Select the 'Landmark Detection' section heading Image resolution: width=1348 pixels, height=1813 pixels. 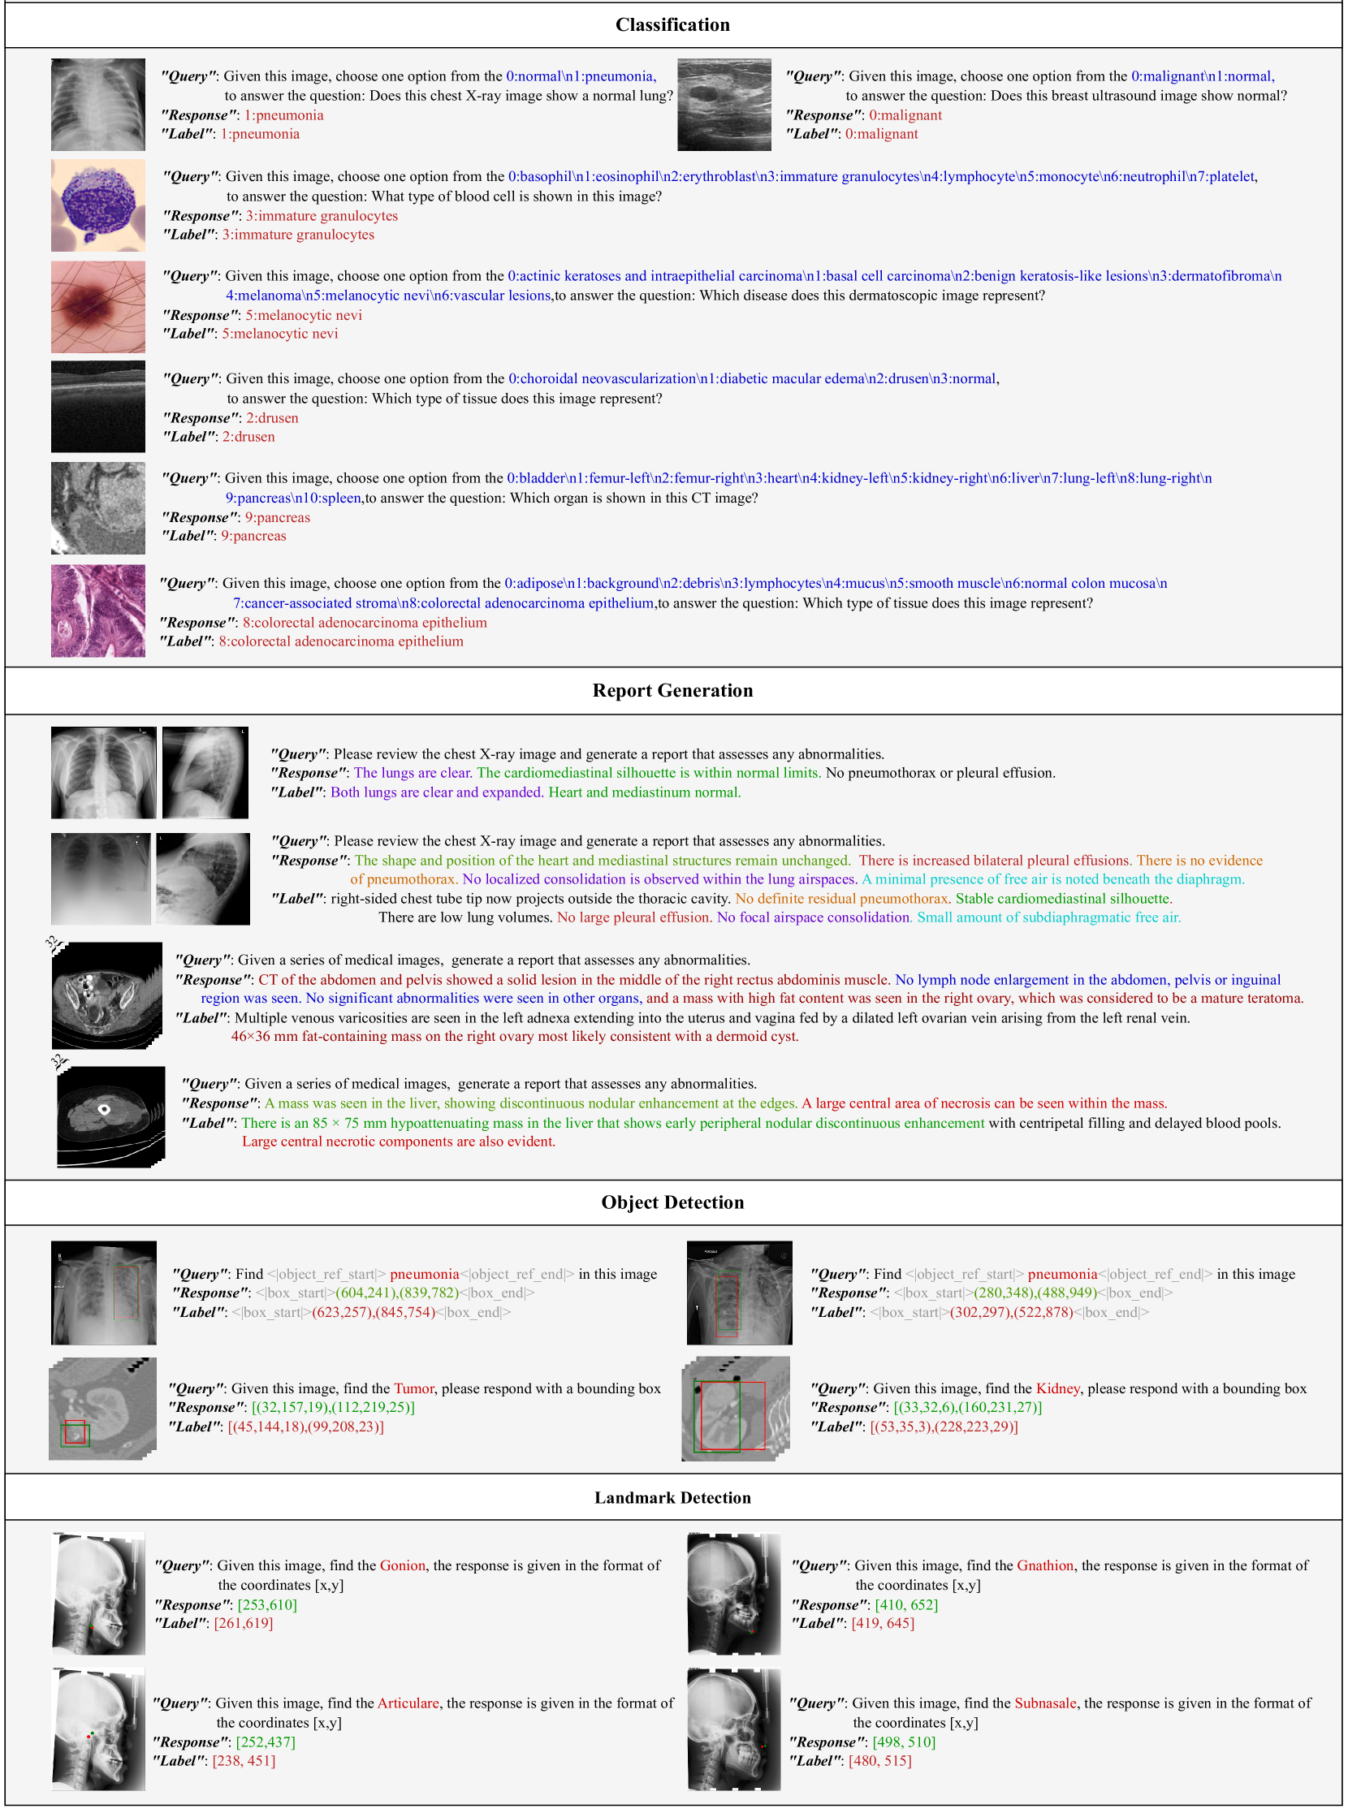point(673,1497)
